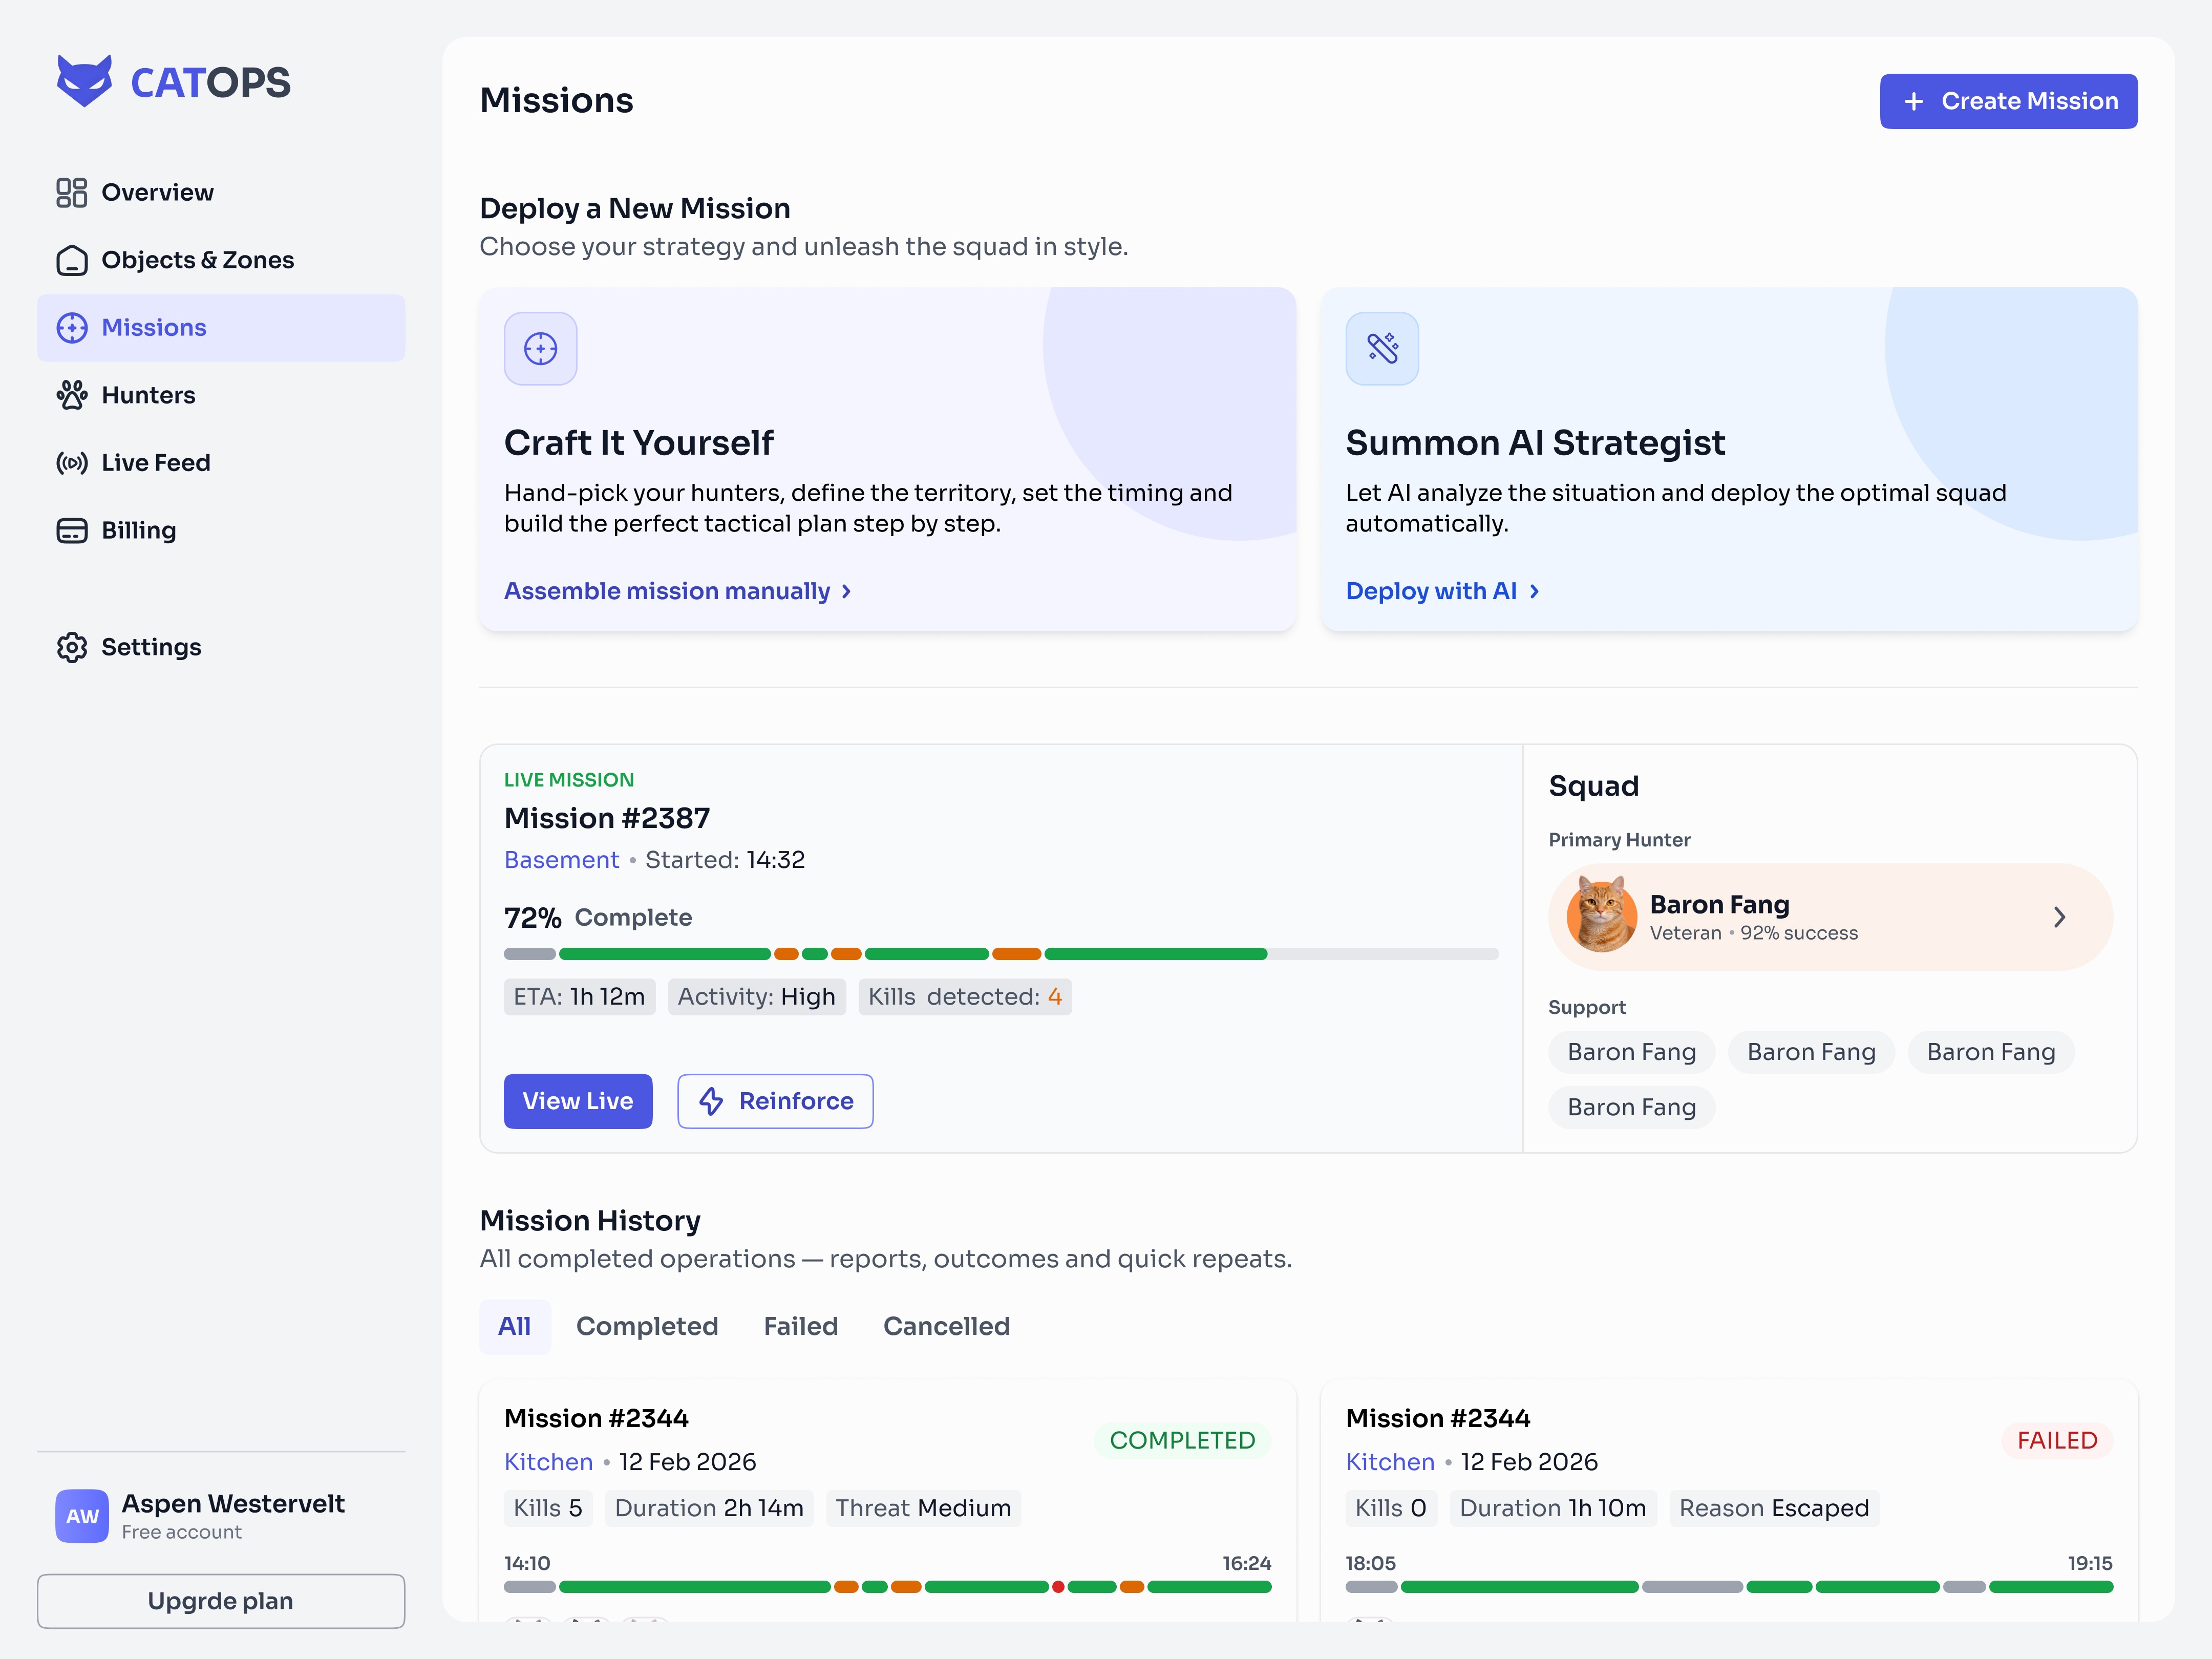Viewport: 2212px width, 1659px height.
Task: Click the Aspen Westervelt account name
Action: [233, 1504]
